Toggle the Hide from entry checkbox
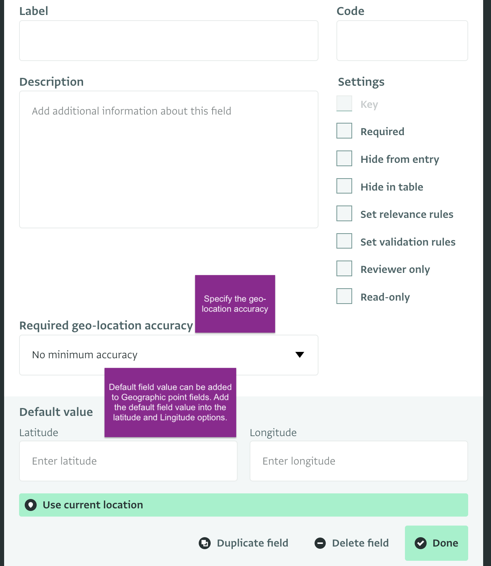The height and width of the screenshot is (566, 491). click(x=344, y=159)
